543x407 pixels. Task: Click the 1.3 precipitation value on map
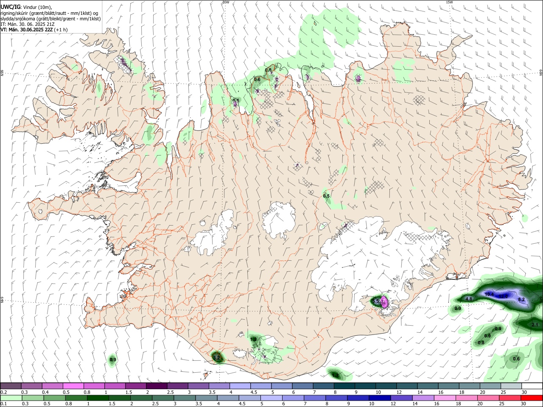point(336,375)
